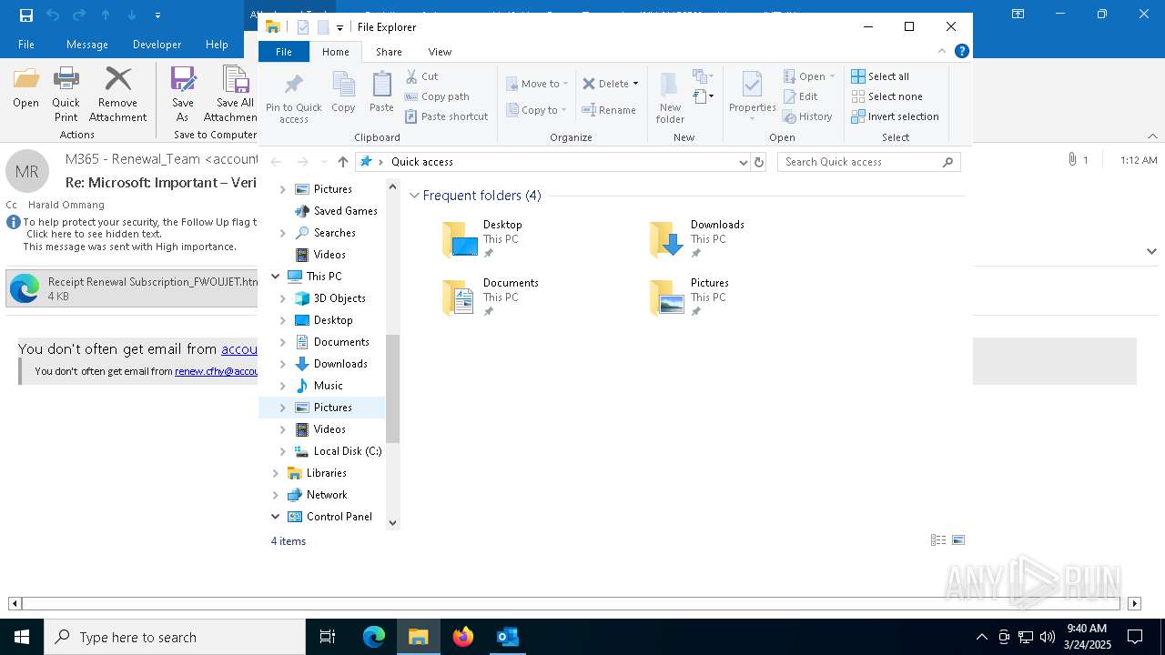Viewport: 1165px width, 655px height.
Task: Launch Firefox from the taskbar
Action: point(463,637)
